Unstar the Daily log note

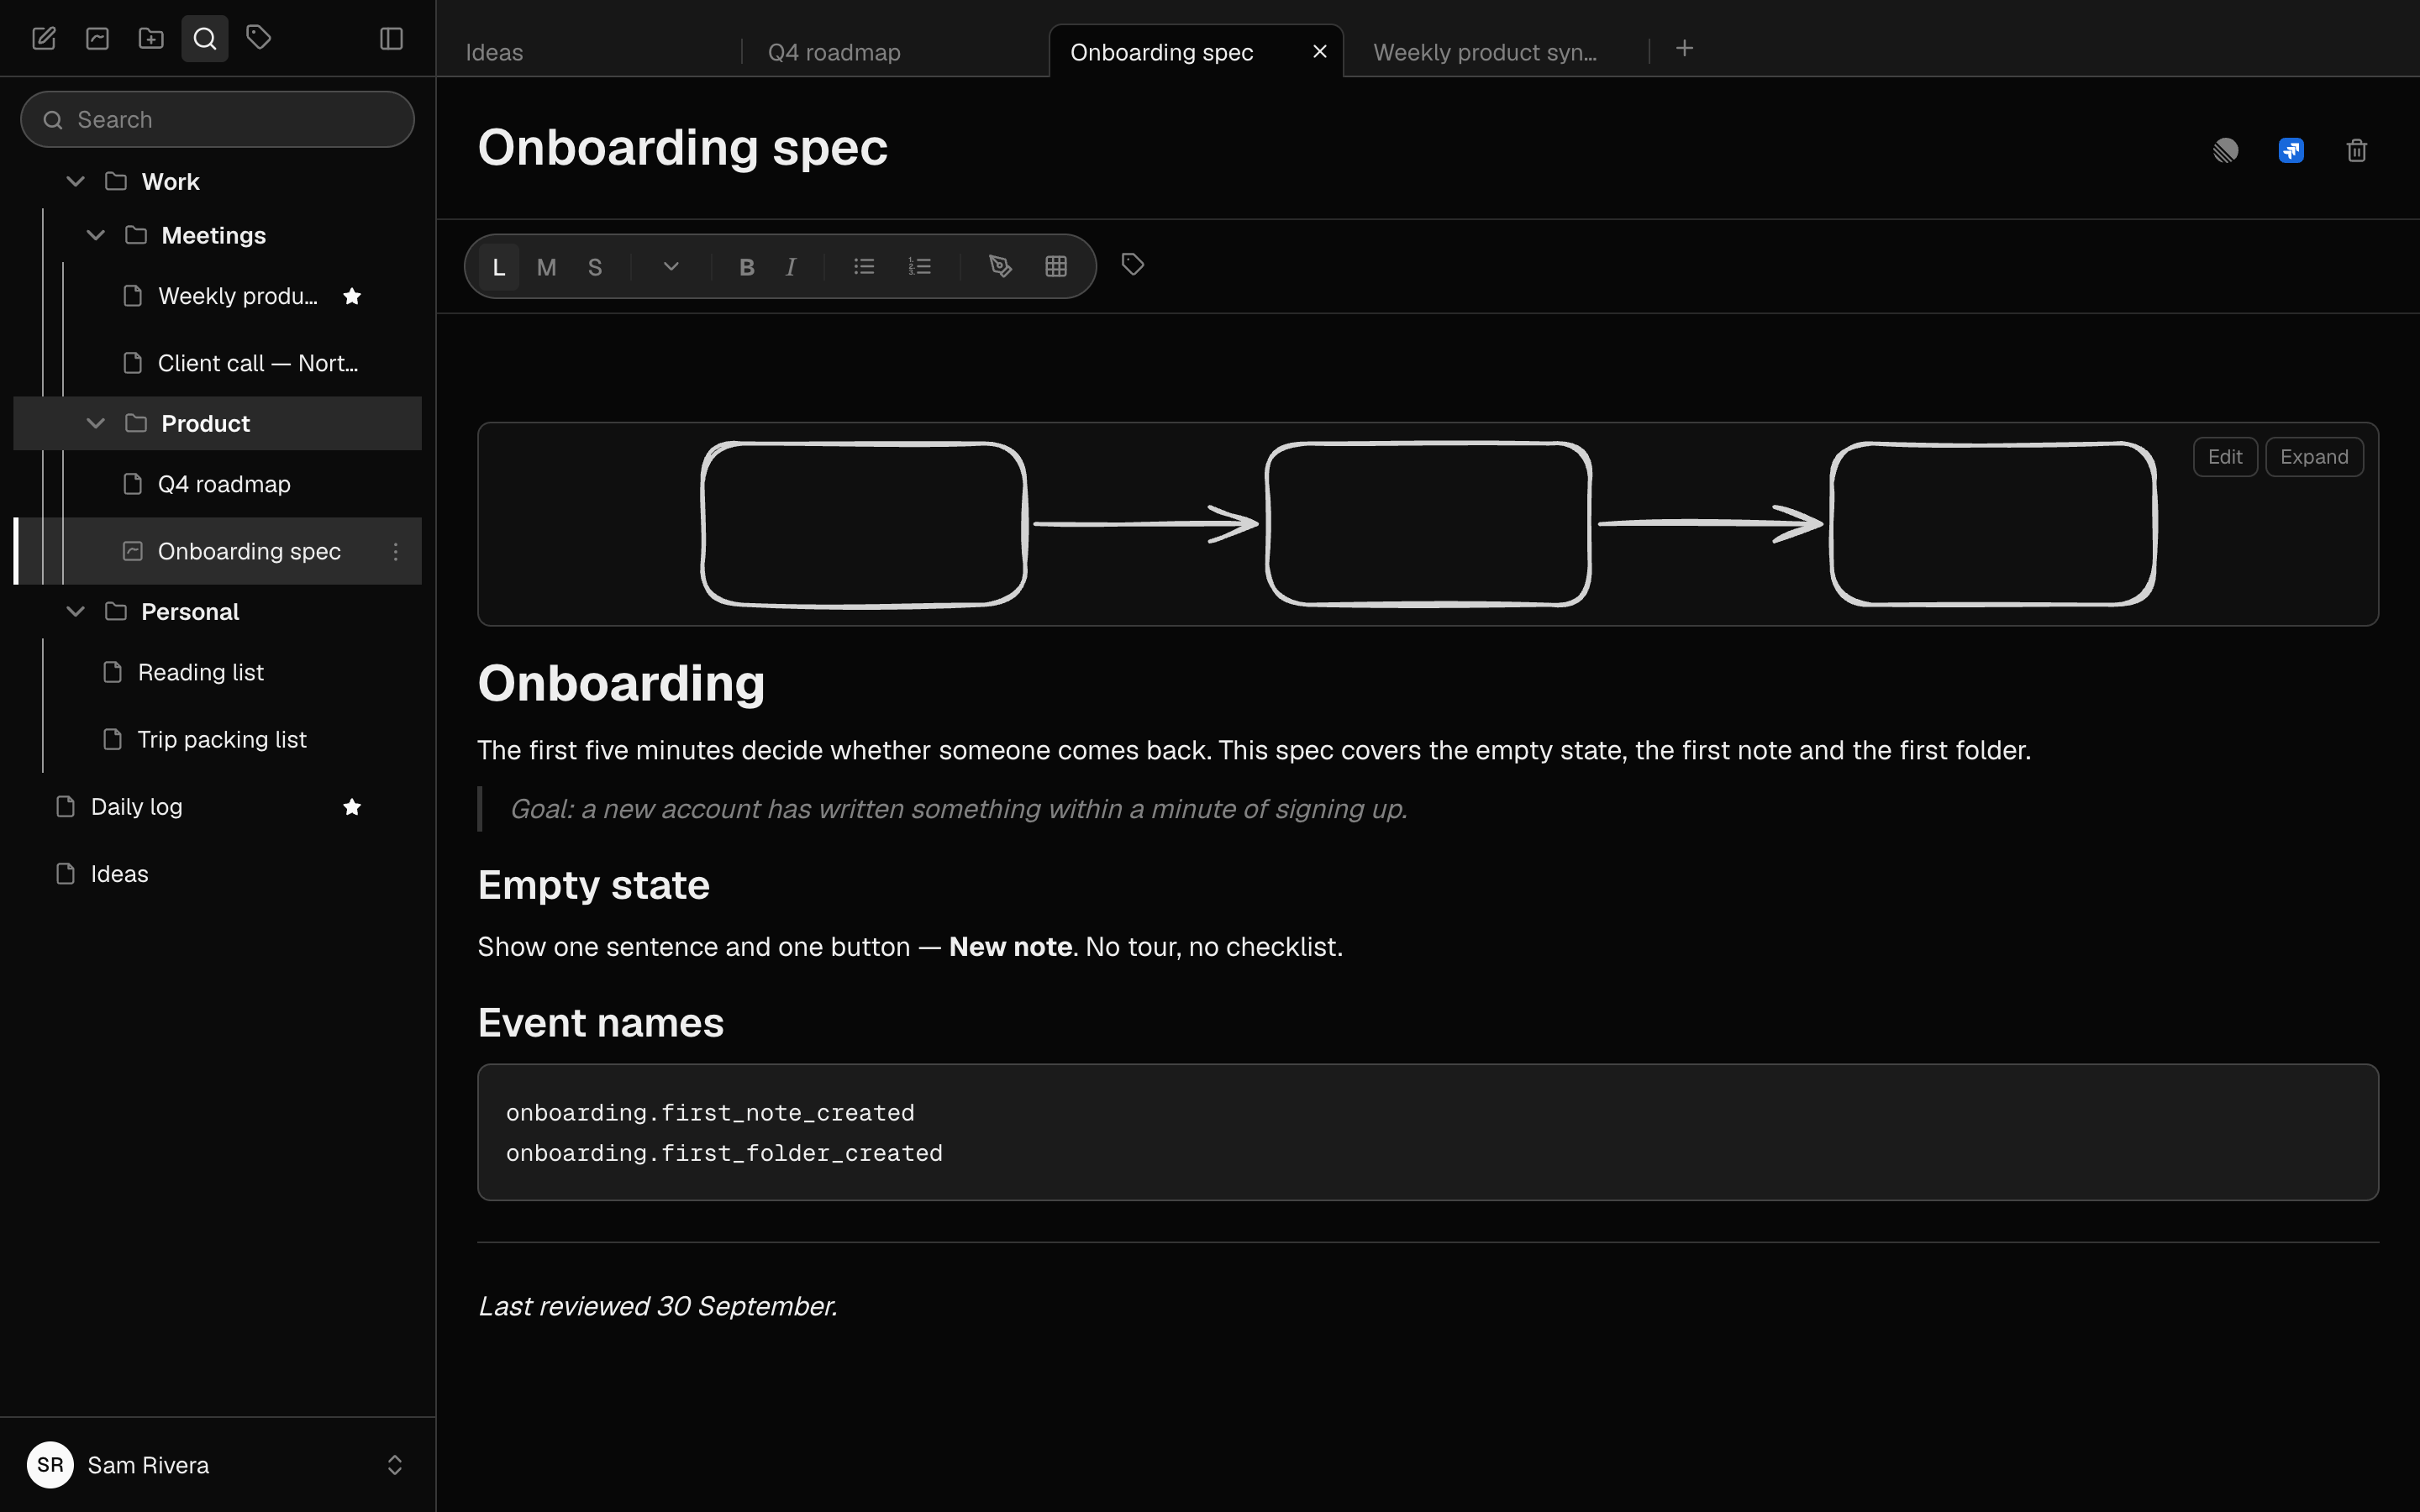[352, 807]
